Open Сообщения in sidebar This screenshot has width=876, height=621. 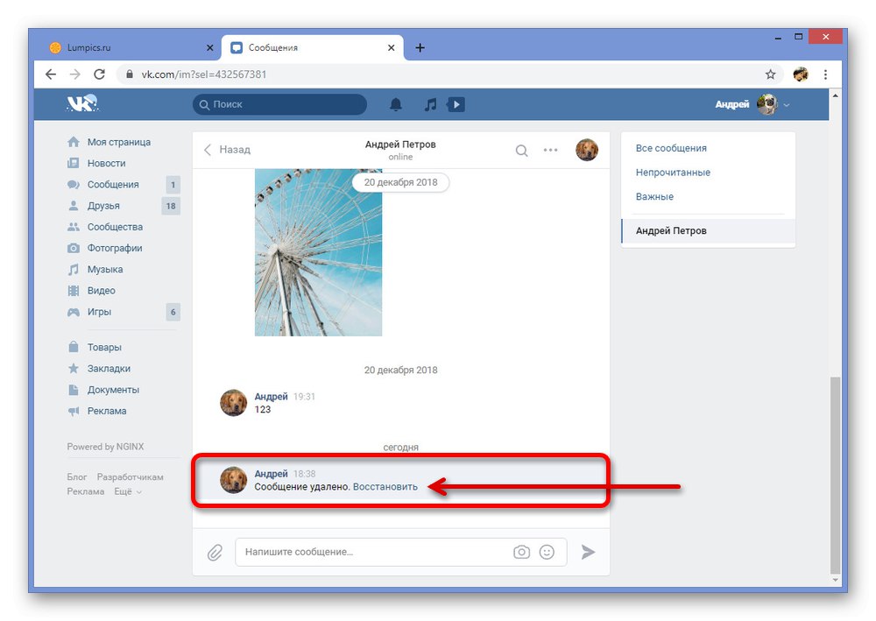[113, 184]
